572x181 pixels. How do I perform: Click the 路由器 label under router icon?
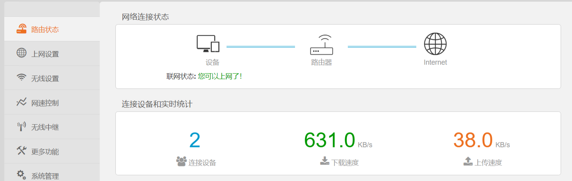pos(322,62)
